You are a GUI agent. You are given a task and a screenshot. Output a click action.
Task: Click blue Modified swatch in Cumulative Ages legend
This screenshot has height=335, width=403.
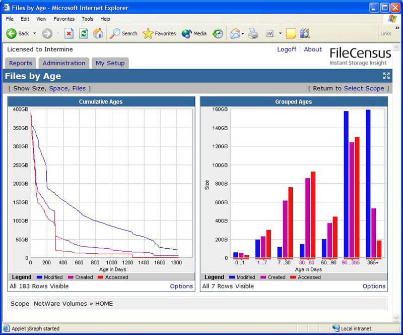pyautogui.click(x=39, y=277)
